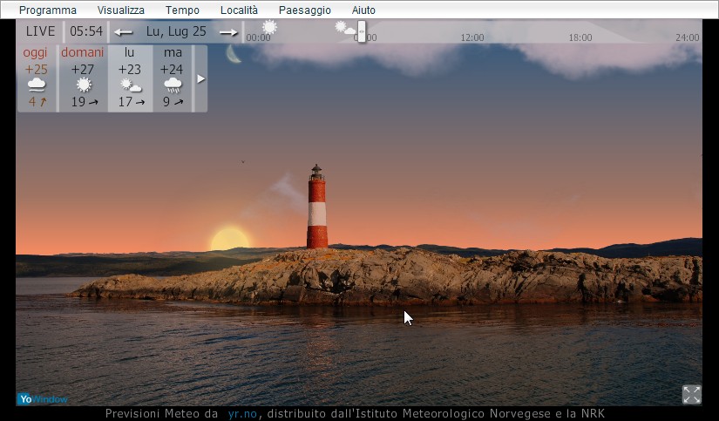Open the Paesaggio menu

click(304, 10)
